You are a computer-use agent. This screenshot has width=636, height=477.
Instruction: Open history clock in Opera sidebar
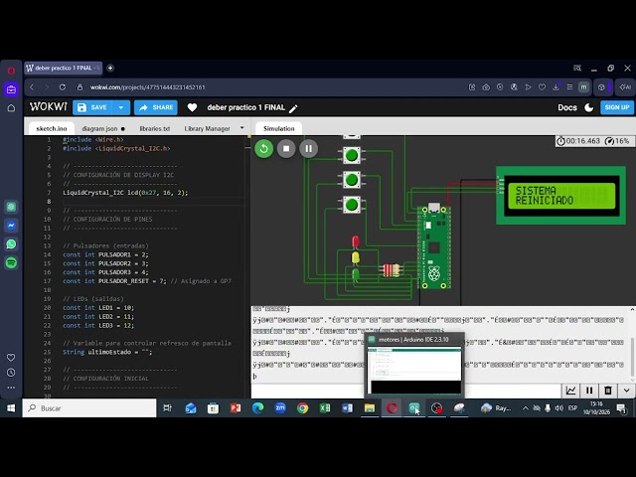click(11, 373)
